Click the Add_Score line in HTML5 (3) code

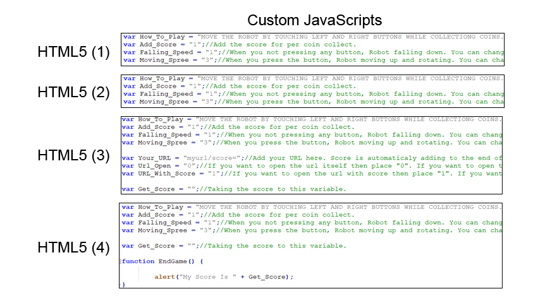238,128
